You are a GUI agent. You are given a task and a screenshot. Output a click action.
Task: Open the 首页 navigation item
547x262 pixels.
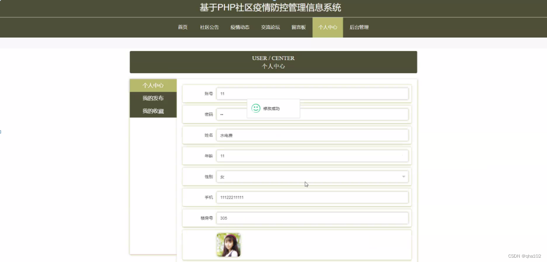[x=183, y=28]
